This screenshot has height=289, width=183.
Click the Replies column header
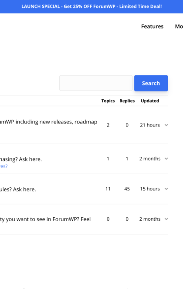click(x=127, y=101)
